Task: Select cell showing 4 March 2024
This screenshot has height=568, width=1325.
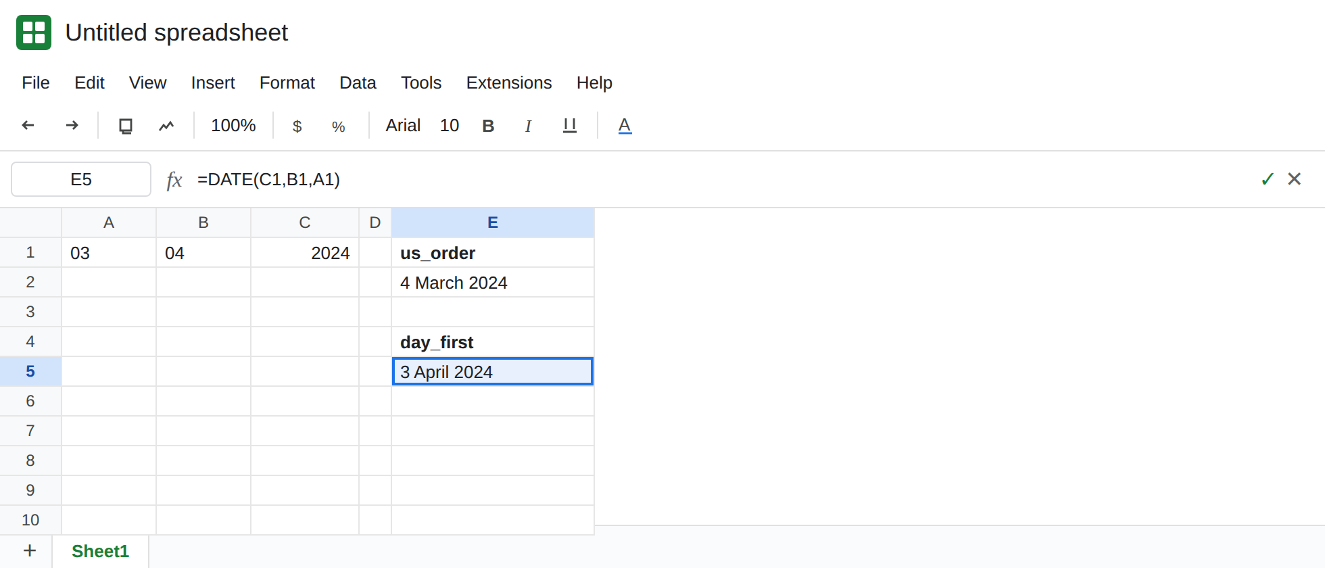Action: pos(493,283)
